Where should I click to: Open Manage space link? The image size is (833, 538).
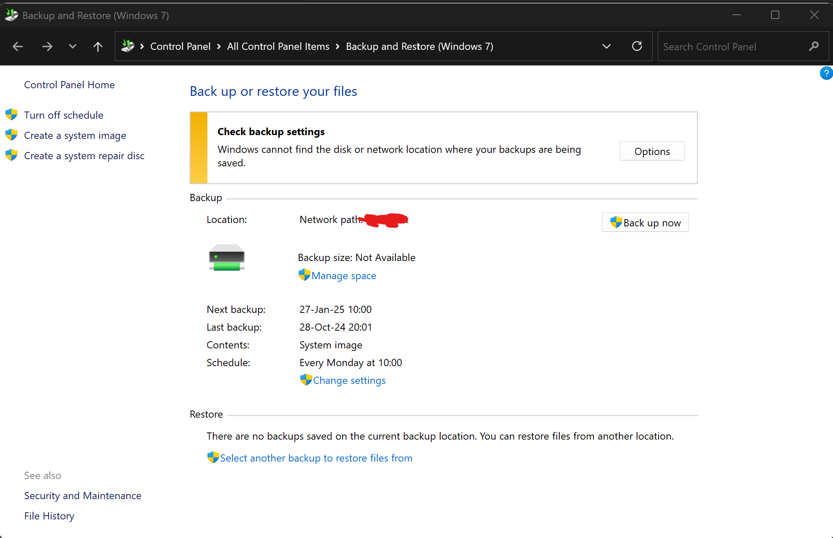coord(344,276)
